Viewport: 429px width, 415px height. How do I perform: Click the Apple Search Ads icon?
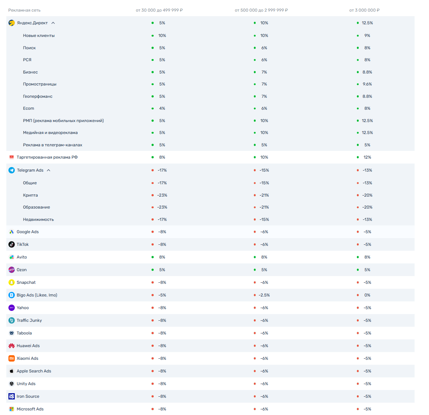click(x=12, y=371)
